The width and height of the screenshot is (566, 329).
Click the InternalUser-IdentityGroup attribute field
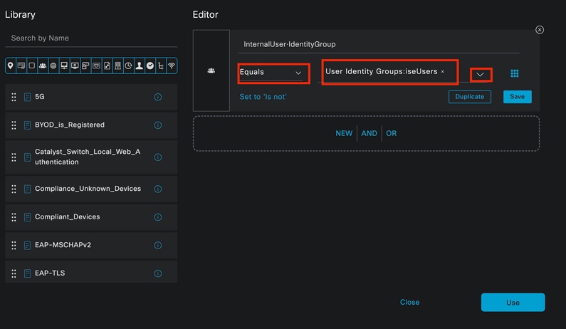point(378,44)
